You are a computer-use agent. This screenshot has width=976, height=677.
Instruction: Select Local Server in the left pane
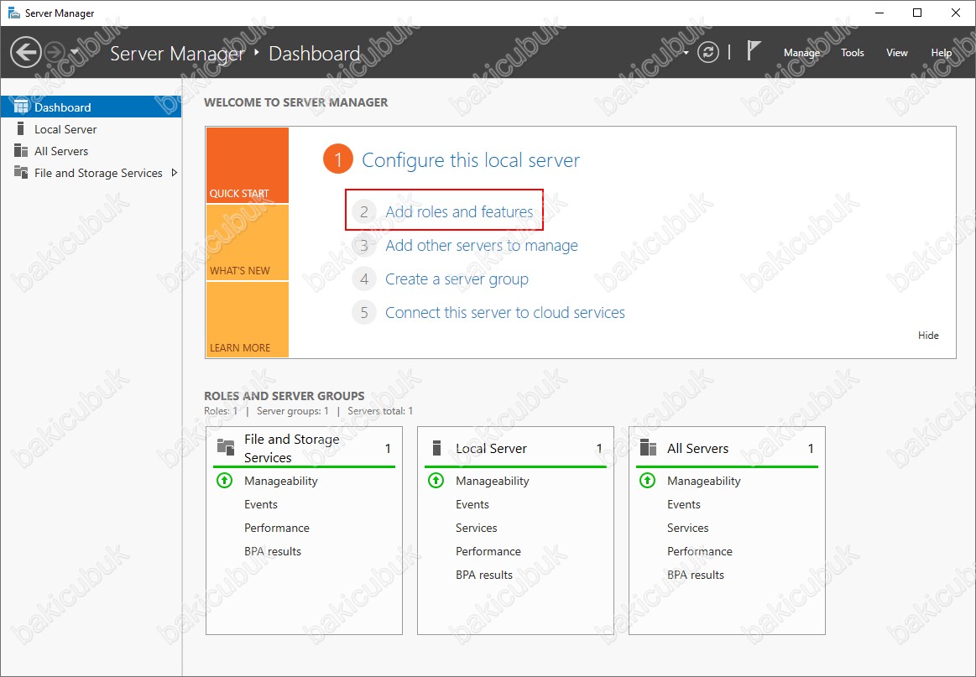click(91, 129)
